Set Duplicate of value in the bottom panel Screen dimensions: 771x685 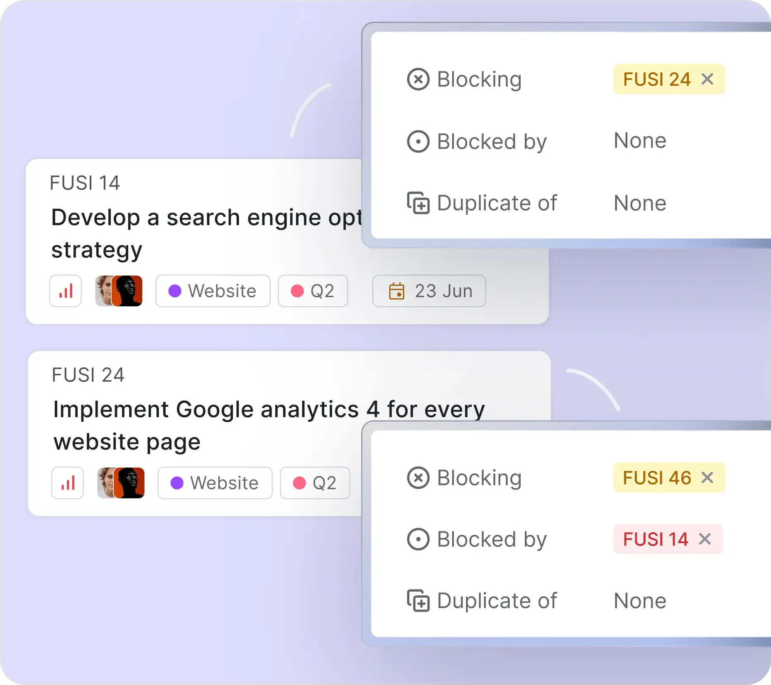tap(640, 601)
